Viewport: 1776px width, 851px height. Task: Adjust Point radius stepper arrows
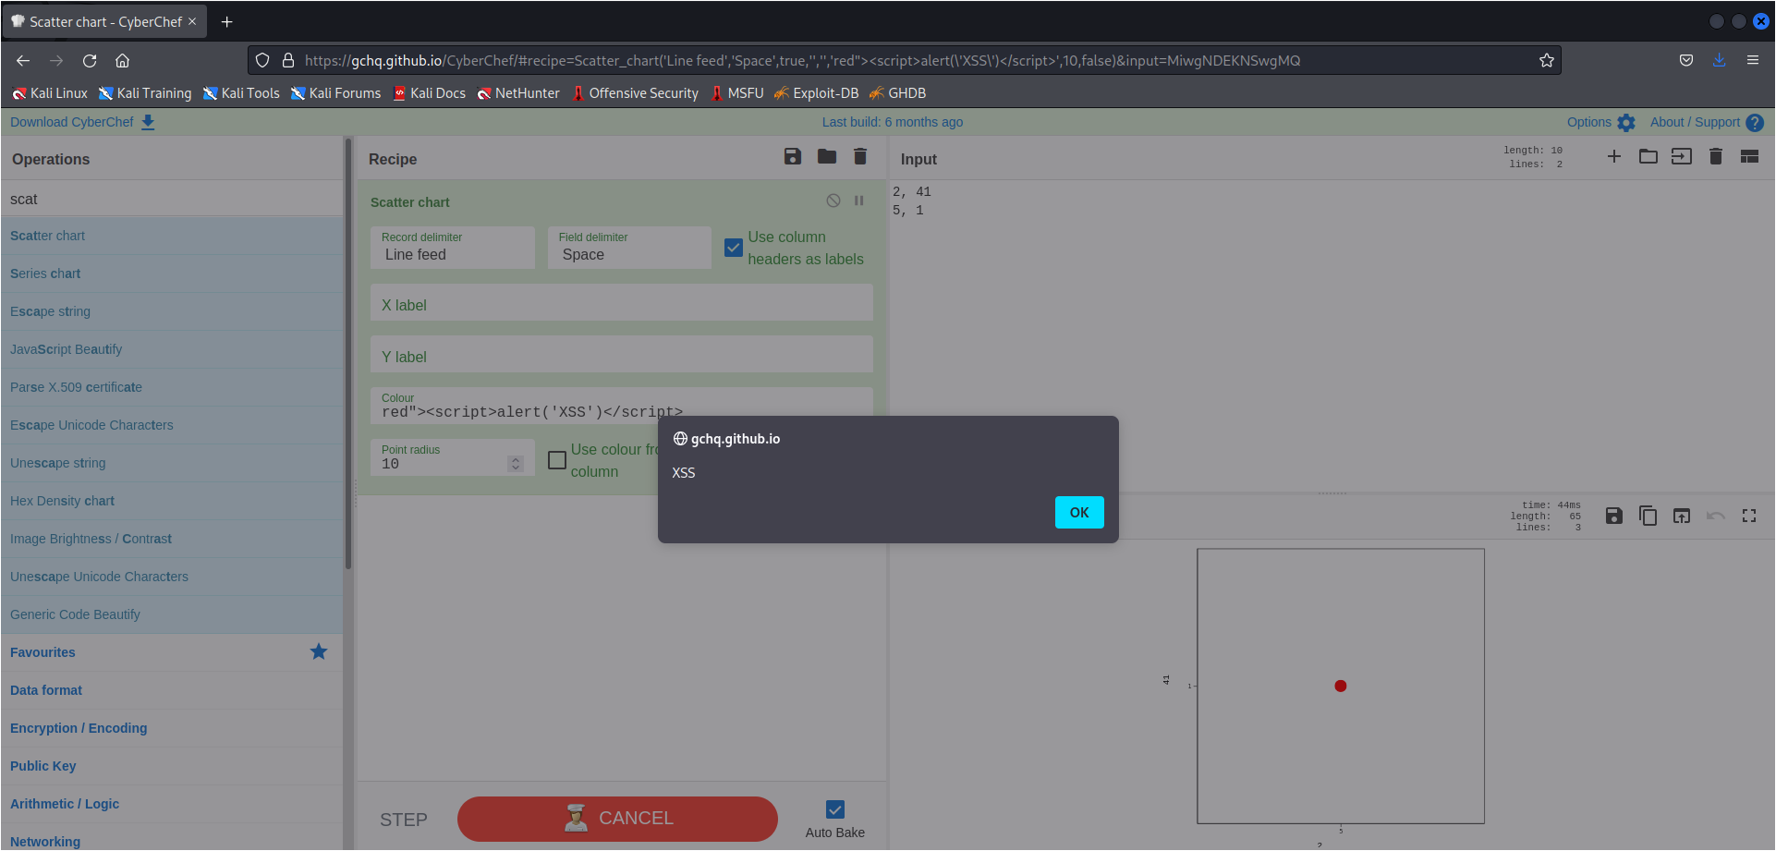pos(516,464)
